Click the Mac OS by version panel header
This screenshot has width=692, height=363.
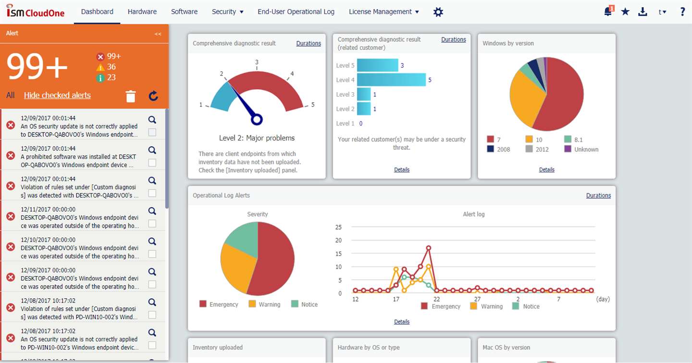(547, 348)
